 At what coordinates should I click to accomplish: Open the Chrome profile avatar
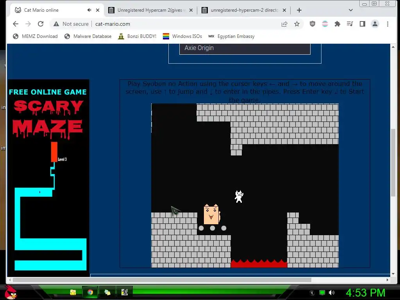[x=375, y=24]
